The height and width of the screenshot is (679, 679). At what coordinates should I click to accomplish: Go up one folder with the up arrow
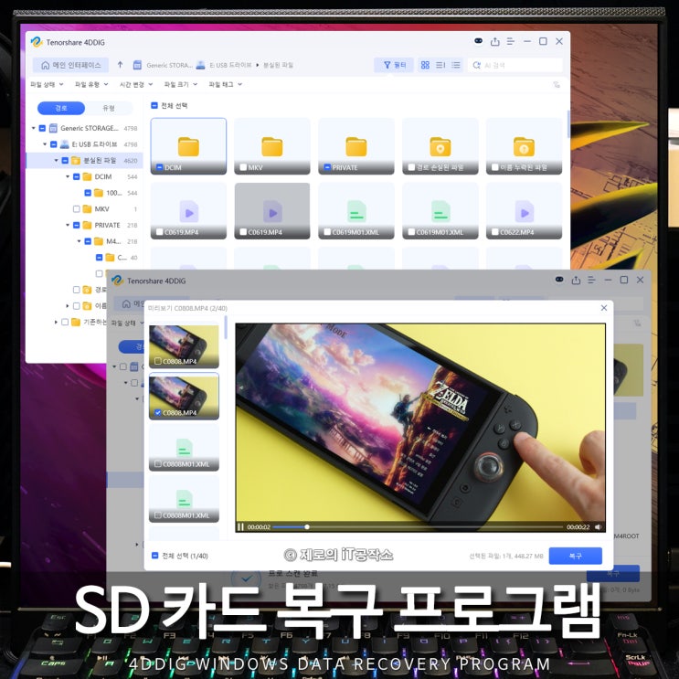pyautogui.click(x=120, y=65)
